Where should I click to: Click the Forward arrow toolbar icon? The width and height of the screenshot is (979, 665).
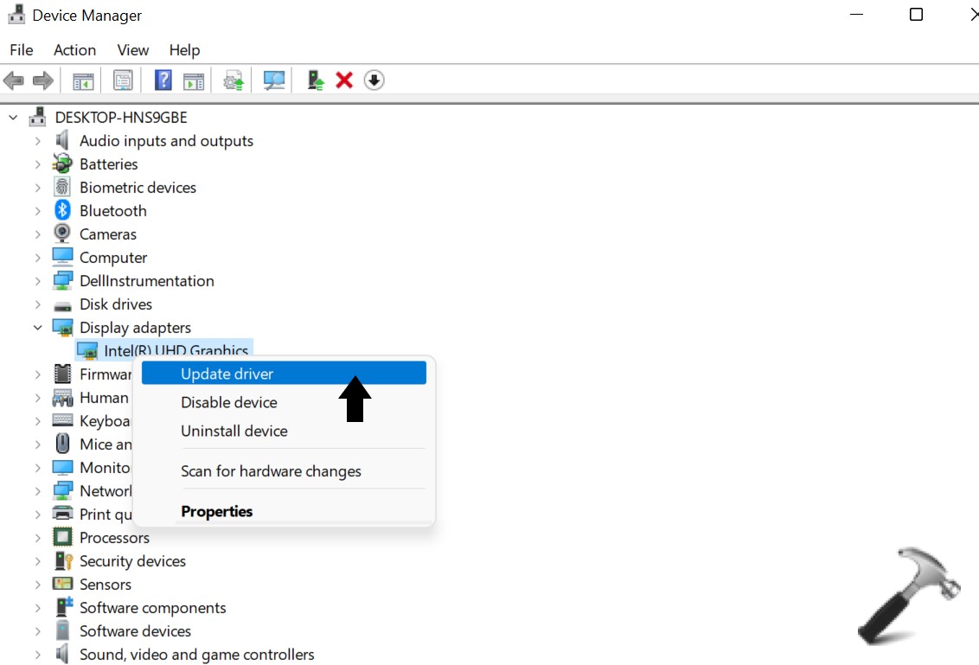pyautogui.click(x=43, y=80)
